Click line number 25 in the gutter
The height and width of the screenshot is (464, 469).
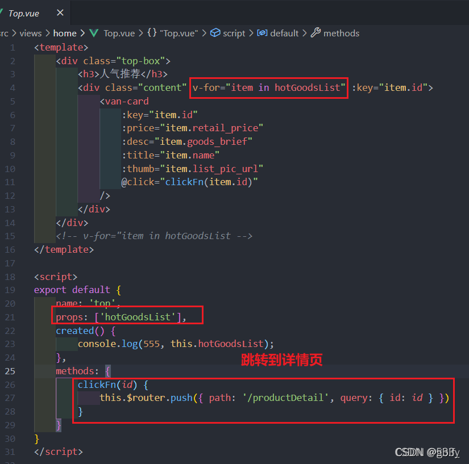[10, 371]
